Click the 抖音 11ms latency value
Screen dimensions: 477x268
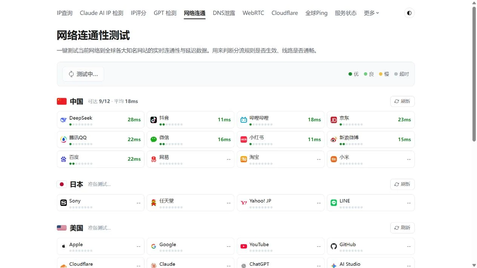(x=224, y=120)
